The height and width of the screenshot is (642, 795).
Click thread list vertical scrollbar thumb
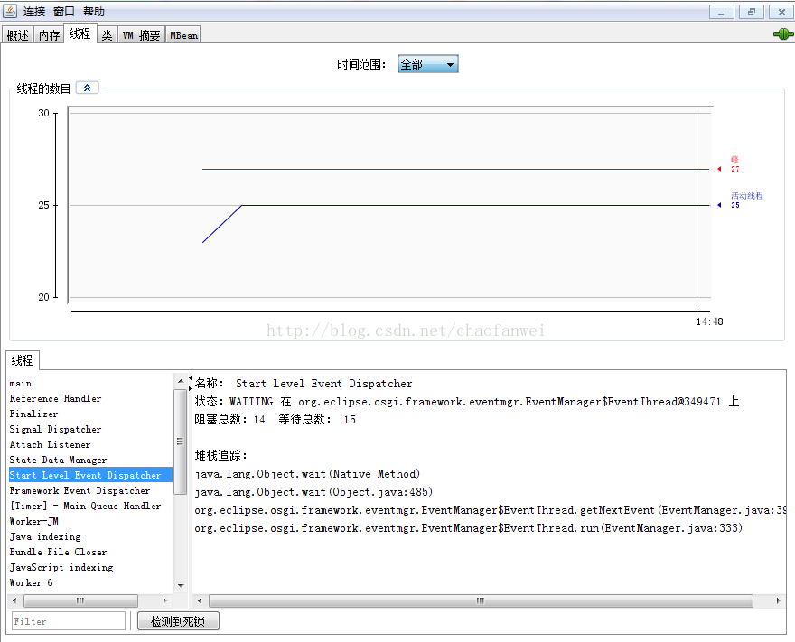tap(181, 442)
